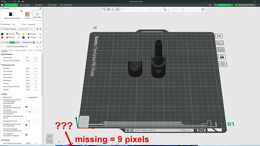This screenshot has height=146, width=260.
Task: Click the home icon
Action: point(2,5)
